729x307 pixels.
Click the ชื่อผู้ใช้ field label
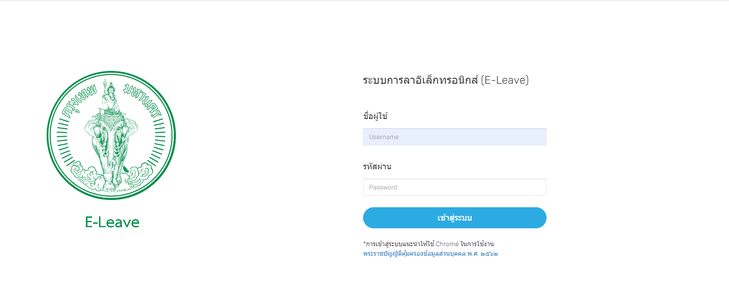376,116
